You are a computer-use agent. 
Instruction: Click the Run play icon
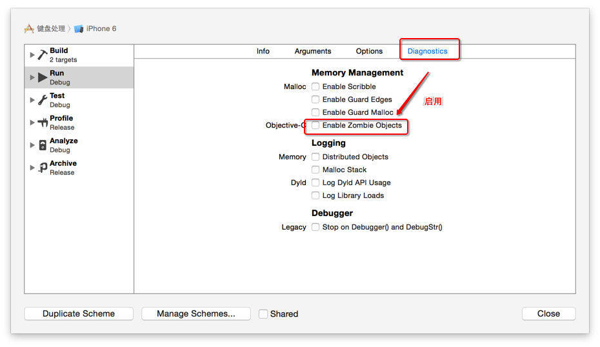pyautogui.click(x=43, y=77)
